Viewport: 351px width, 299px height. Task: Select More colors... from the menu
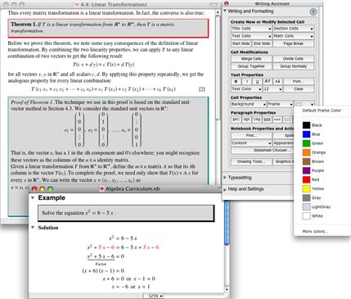pyautogui.click(x=315, y=232)
